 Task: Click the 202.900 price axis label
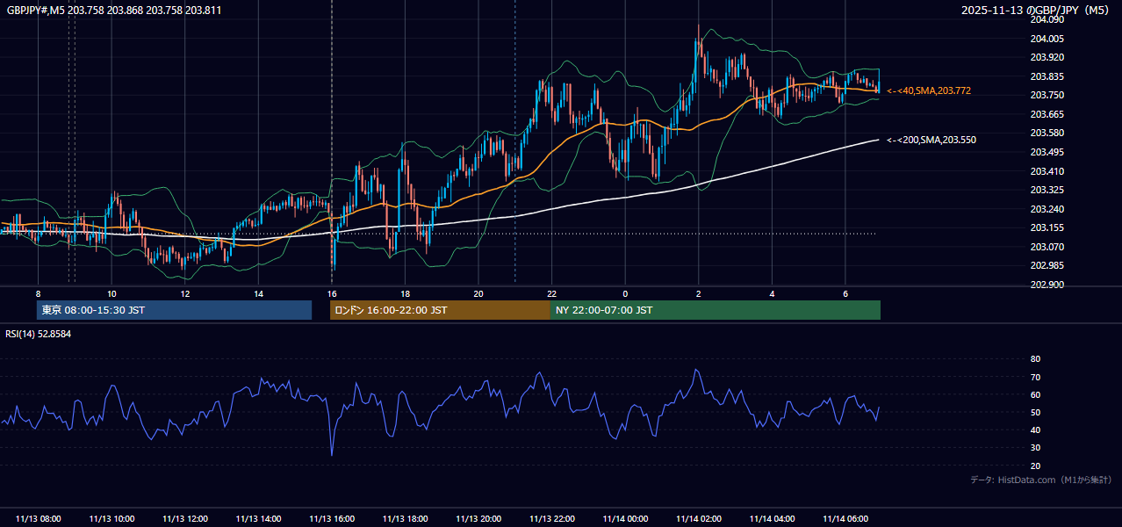tap(1046, 285)
